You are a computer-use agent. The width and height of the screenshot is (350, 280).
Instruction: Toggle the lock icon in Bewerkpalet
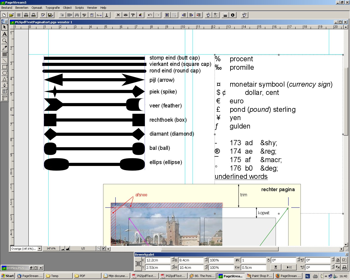tap(338, 260)
